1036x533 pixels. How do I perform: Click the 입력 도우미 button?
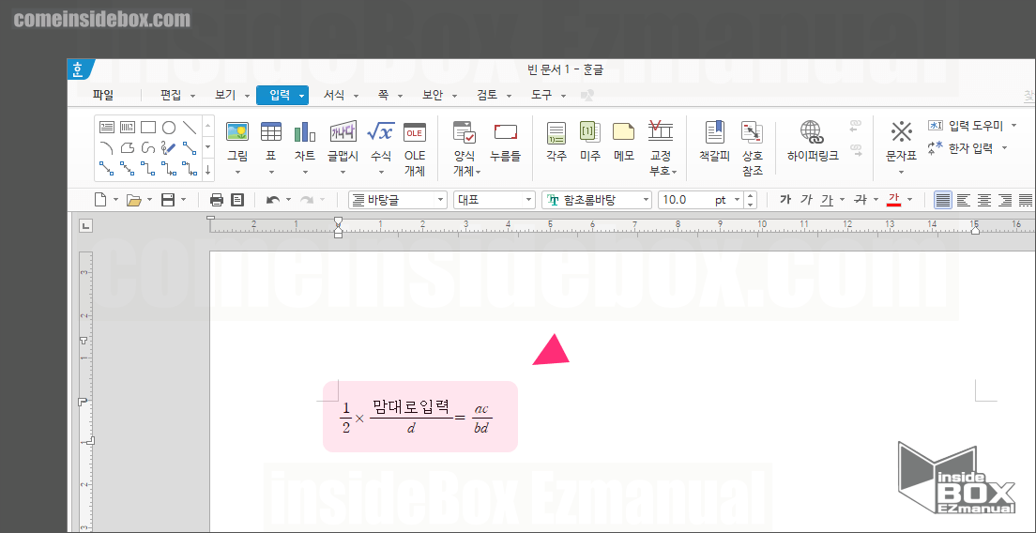[966, 126]
